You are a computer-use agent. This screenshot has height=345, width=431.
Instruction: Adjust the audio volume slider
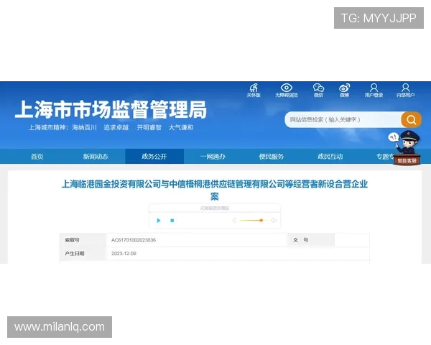[x=253, y=221]
